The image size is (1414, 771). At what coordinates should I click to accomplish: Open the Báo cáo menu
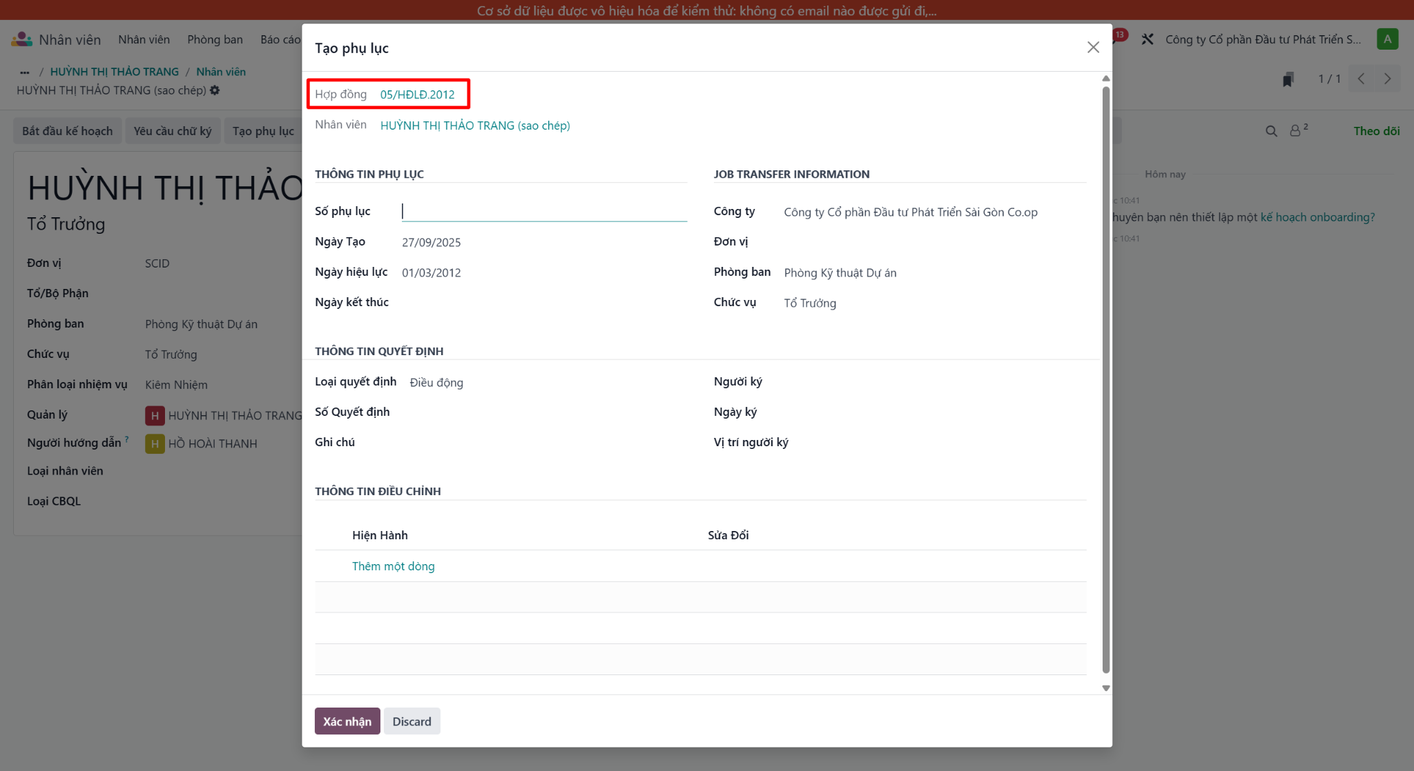(x=280, y=39)
